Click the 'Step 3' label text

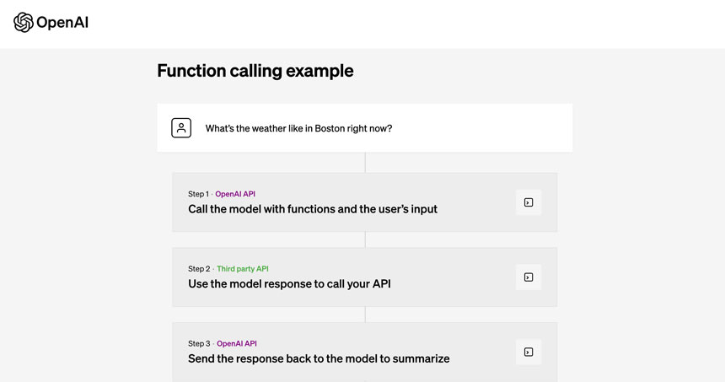pyautogui.click(x=199, y=343)
